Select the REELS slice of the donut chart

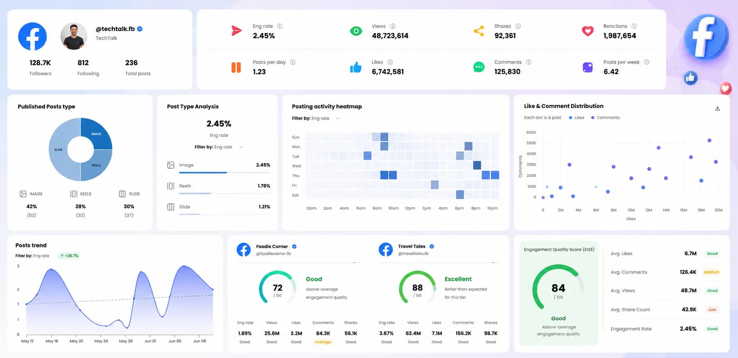pos(97,165)
